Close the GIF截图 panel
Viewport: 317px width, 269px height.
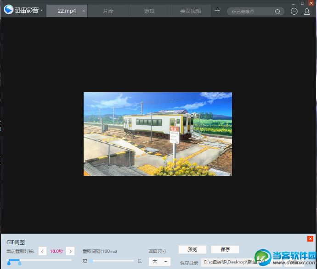(x=310, y=239)
